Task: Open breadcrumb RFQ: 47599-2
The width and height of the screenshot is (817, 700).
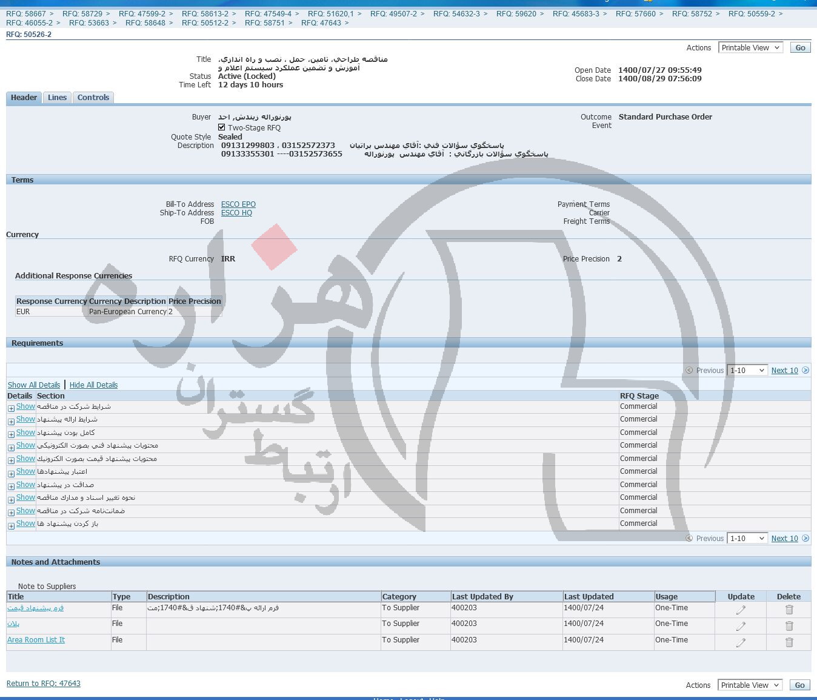Action: tap(142, 13)
